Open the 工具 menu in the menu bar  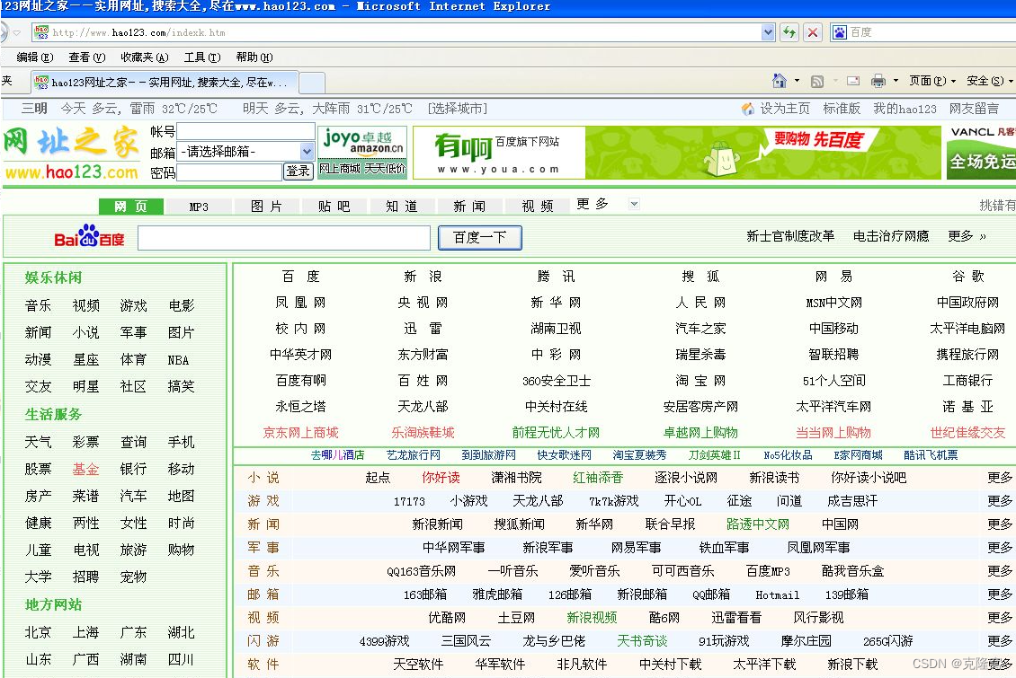202,57
